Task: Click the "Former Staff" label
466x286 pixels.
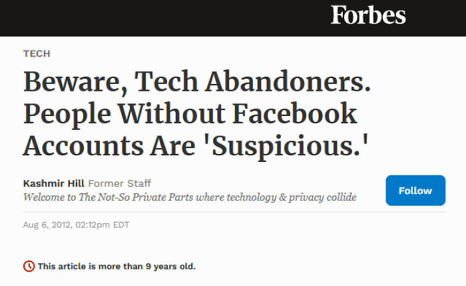Action: (119, 183)
